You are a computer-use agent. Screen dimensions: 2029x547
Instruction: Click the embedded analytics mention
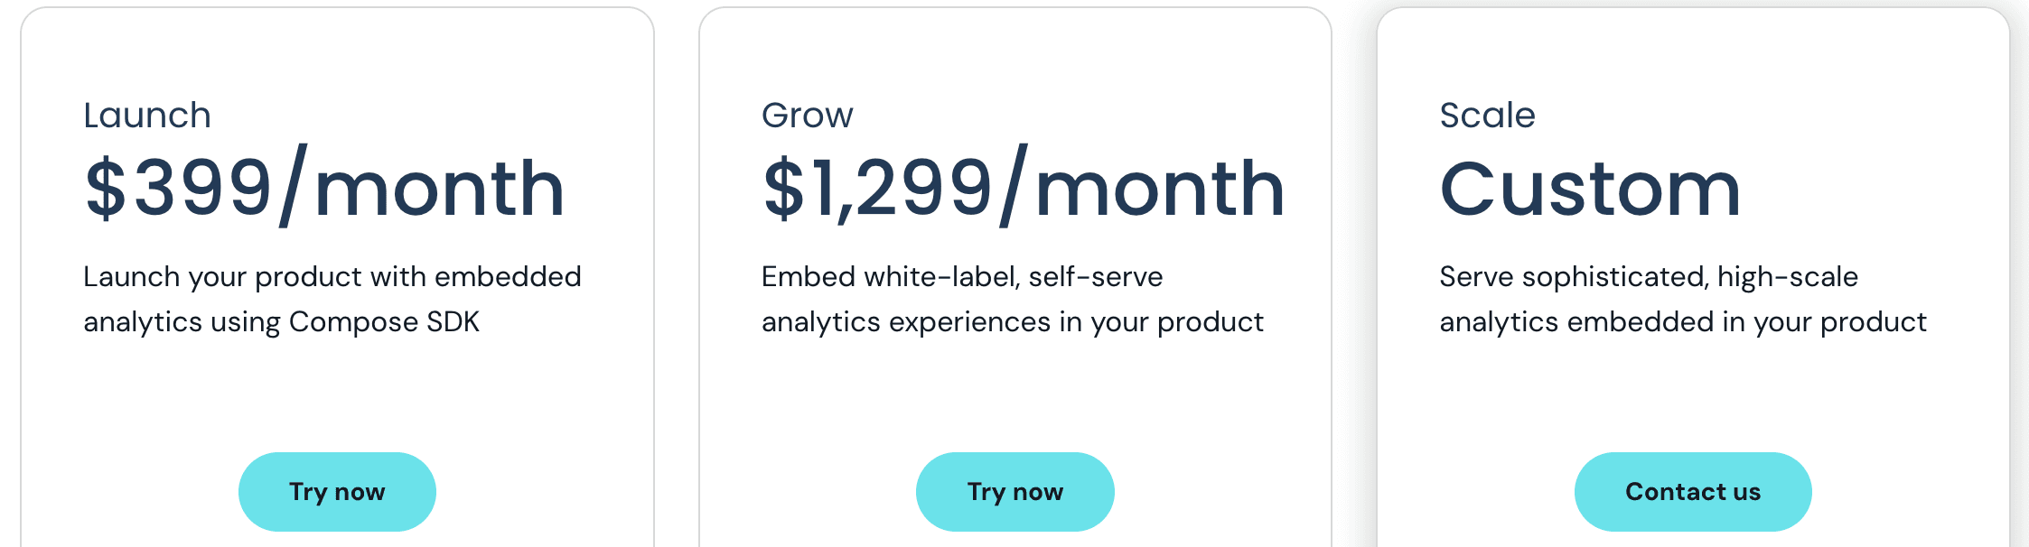(510, 276)
